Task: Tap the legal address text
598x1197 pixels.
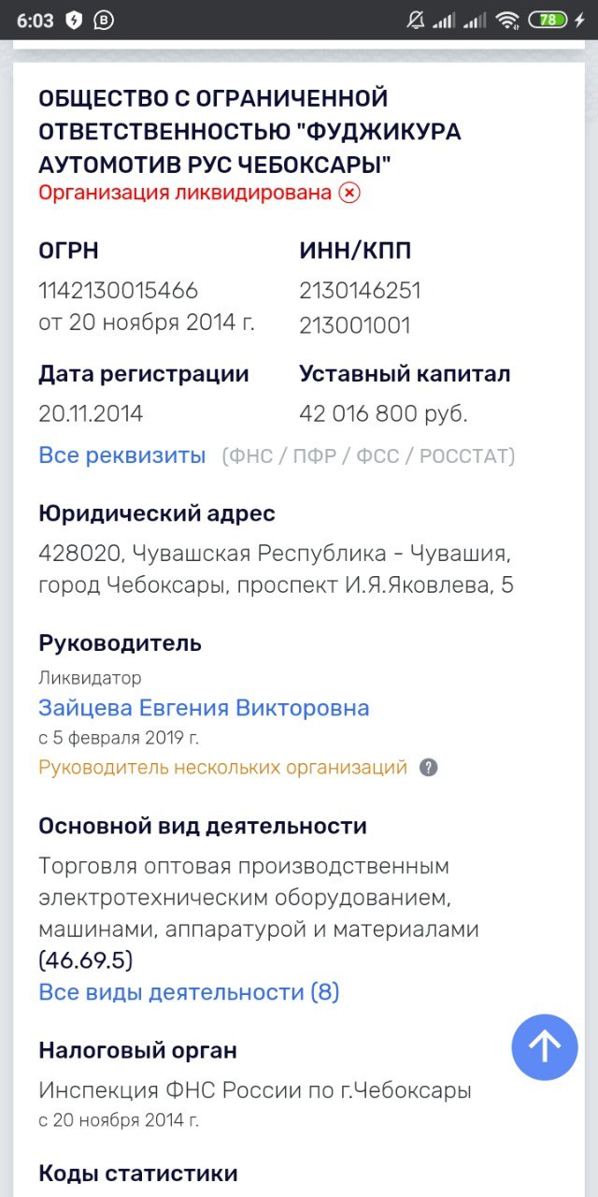Action: (275, 570)
